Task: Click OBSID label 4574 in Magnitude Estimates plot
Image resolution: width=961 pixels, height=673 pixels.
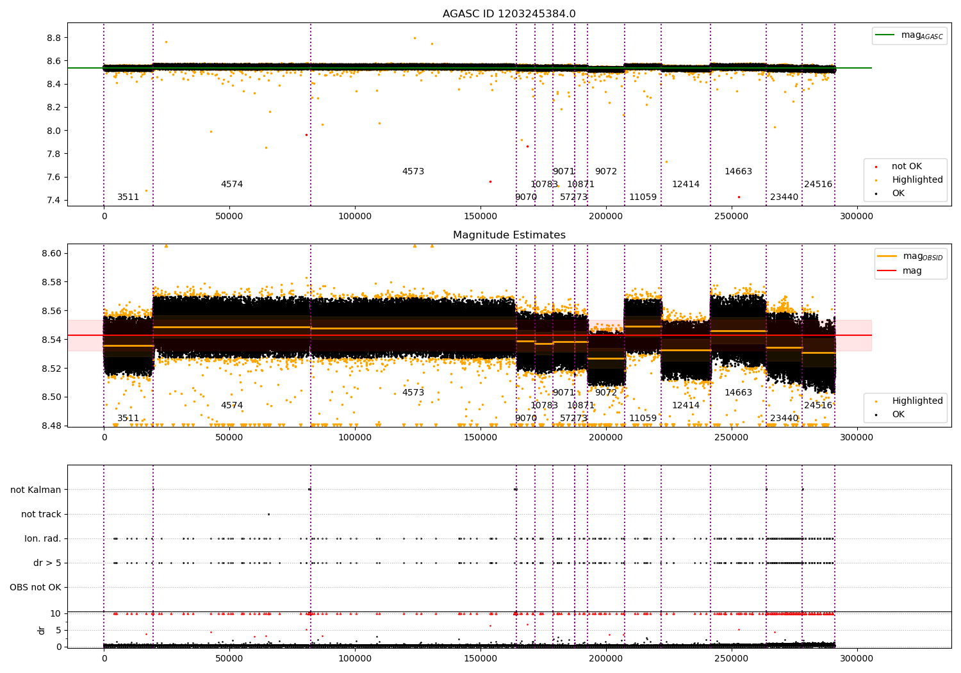Action: (232, 406)
